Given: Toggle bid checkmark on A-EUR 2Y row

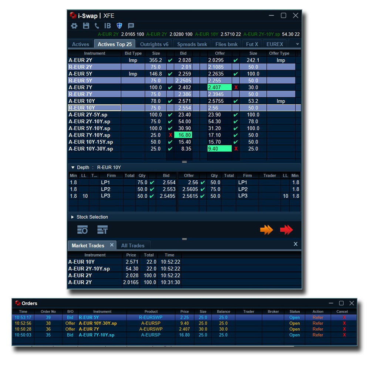Looking at the screenshot, I should [170, 60].
